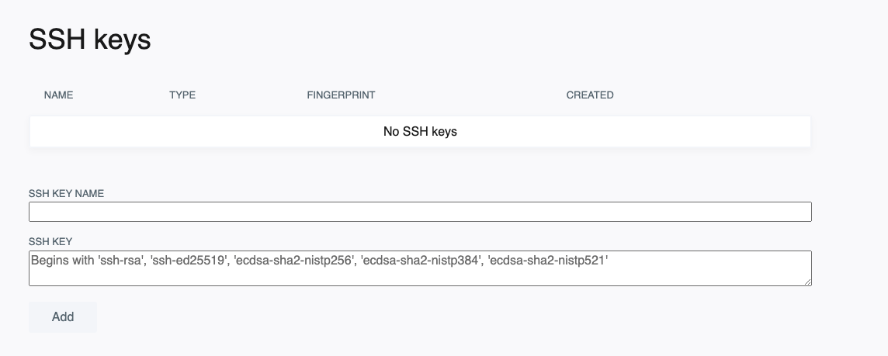The width and height of the screenshot is (888, 356).
Task: Click the Add button
Action: [x=63, y=316]
